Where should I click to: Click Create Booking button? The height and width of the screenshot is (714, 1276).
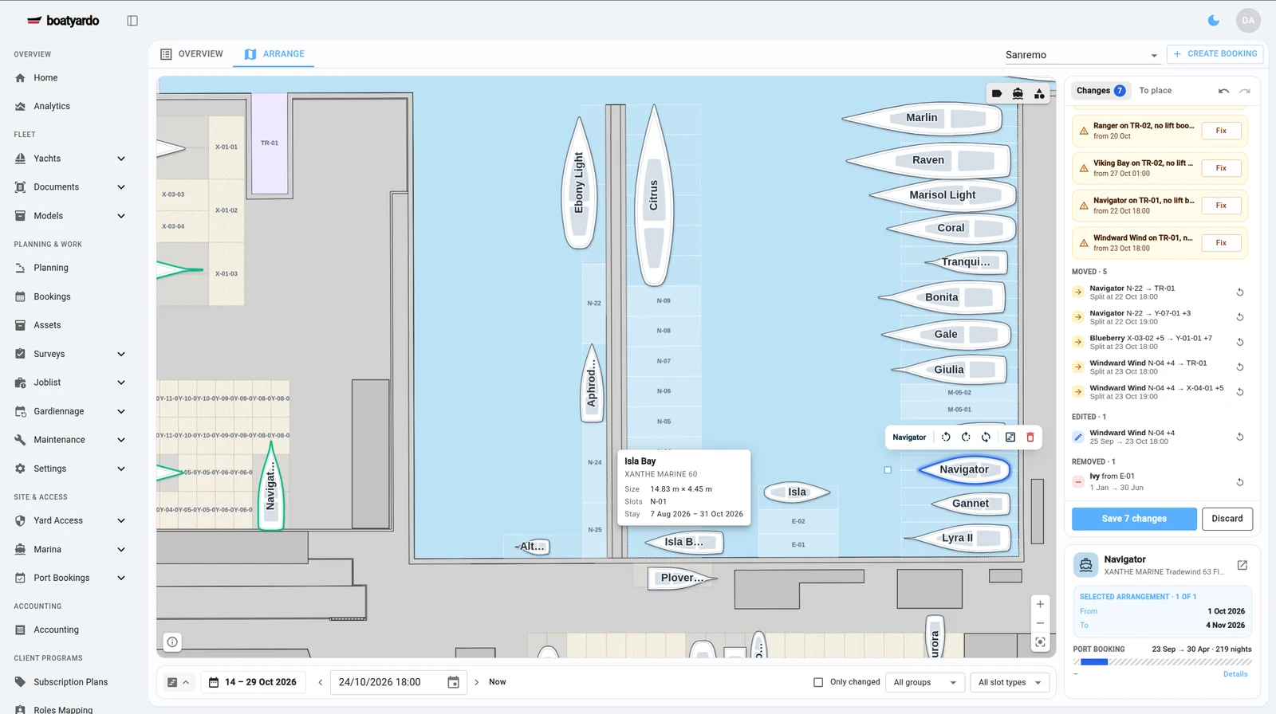pos(1215,54)
